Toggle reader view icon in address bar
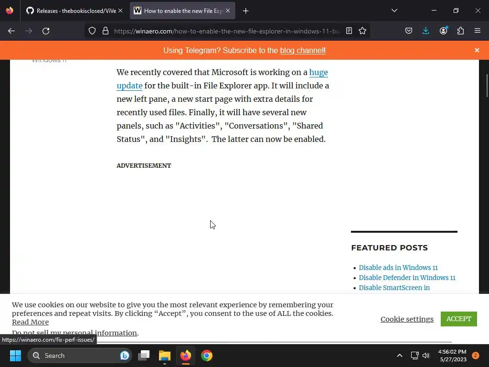The width and height of the screenshot is (489, 367). [x=349, y=31]
